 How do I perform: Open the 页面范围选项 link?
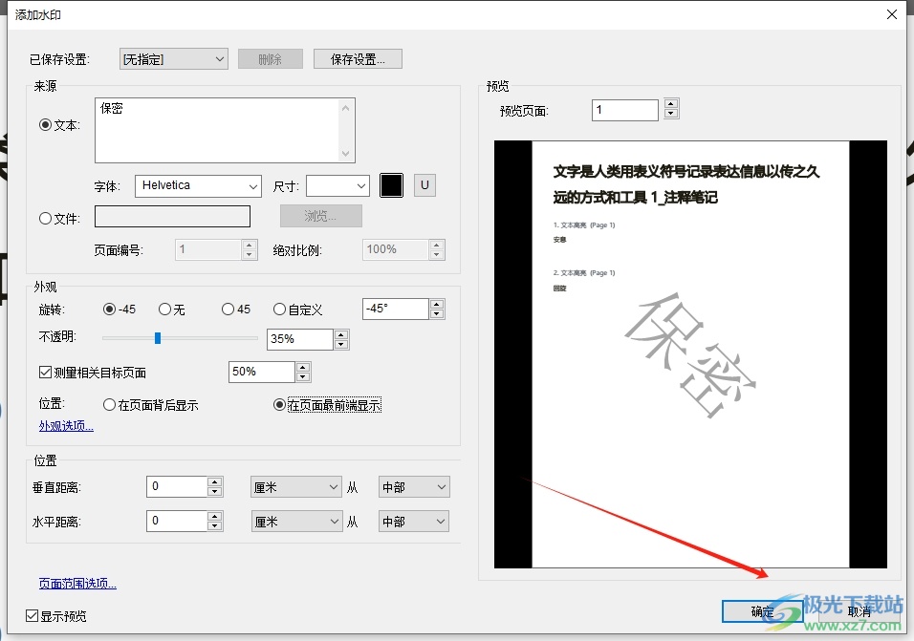pyautogui.click(x=77, y=584)
